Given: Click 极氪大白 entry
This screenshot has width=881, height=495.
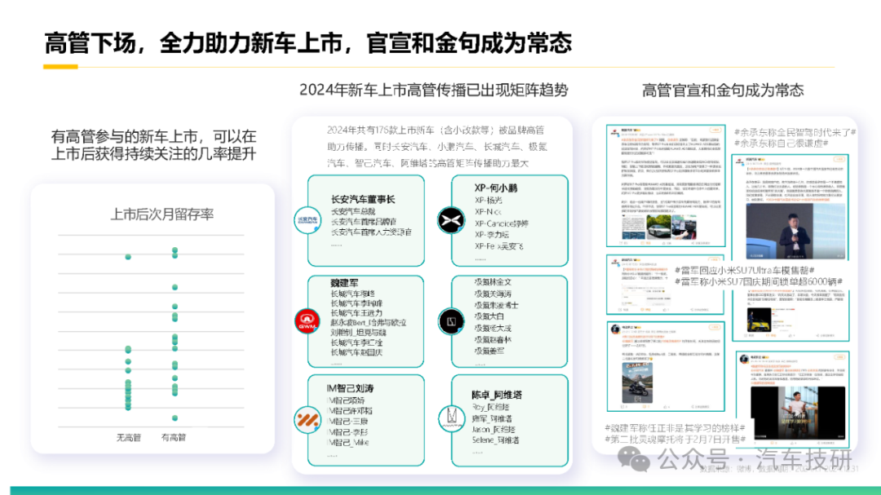Looking at the screenshot, I should coord(489,316).
